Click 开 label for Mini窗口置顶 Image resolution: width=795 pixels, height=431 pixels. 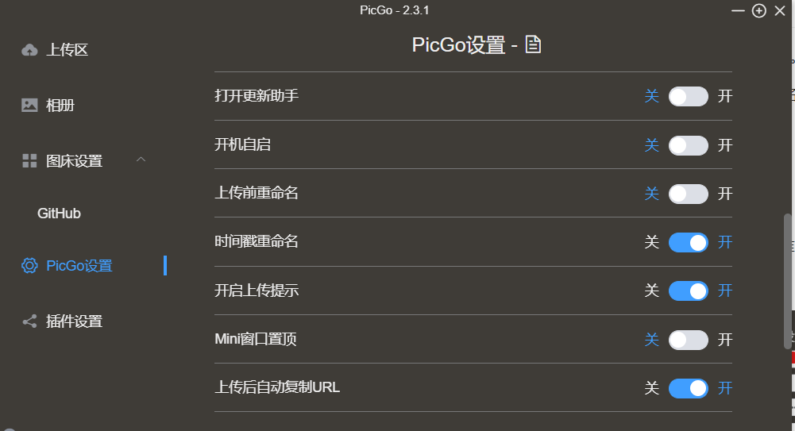[x=725, y=340]
